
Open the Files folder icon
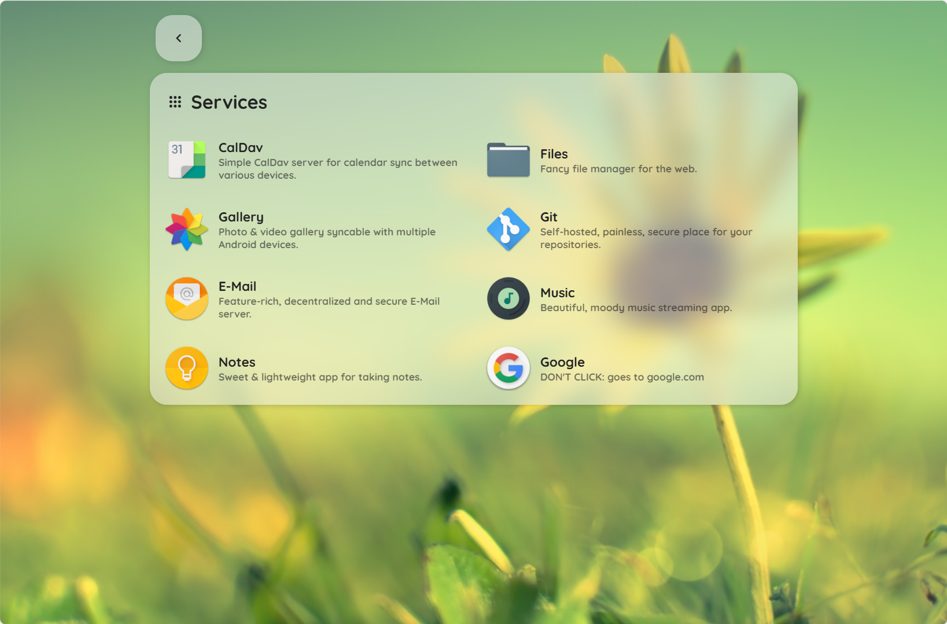pos(508,160)
